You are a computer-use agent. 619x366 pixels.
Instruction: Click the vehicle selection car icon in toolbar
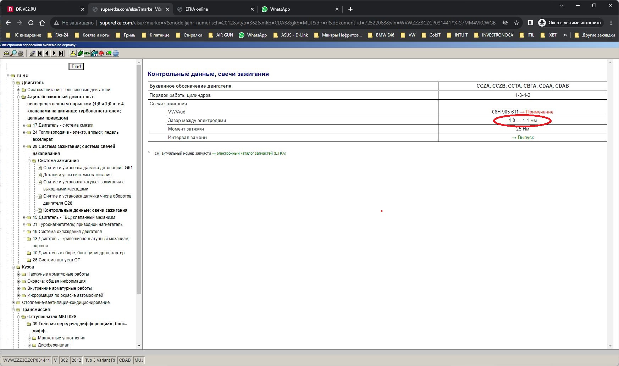pos(6,53)
